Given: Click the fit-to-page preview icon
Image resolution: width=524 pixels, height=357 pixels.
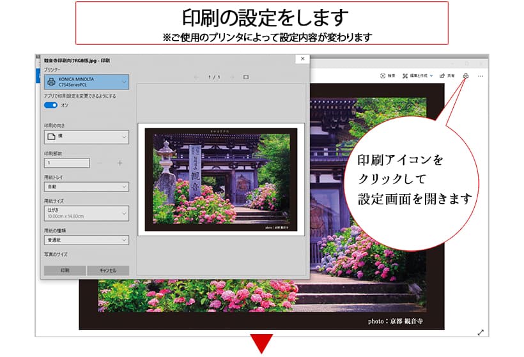Looking at the screenshot, I should pos(246,77).
